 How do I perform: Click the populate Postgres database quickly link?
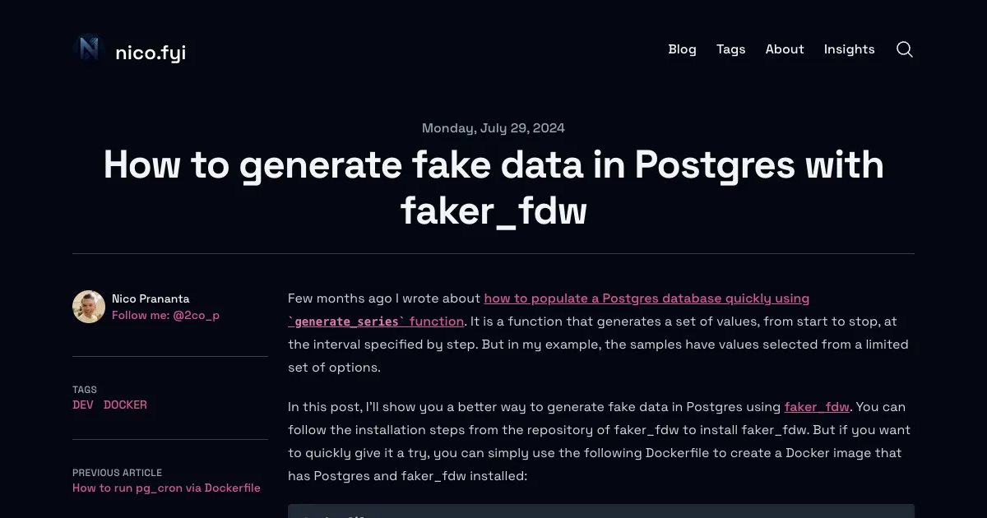646,298
